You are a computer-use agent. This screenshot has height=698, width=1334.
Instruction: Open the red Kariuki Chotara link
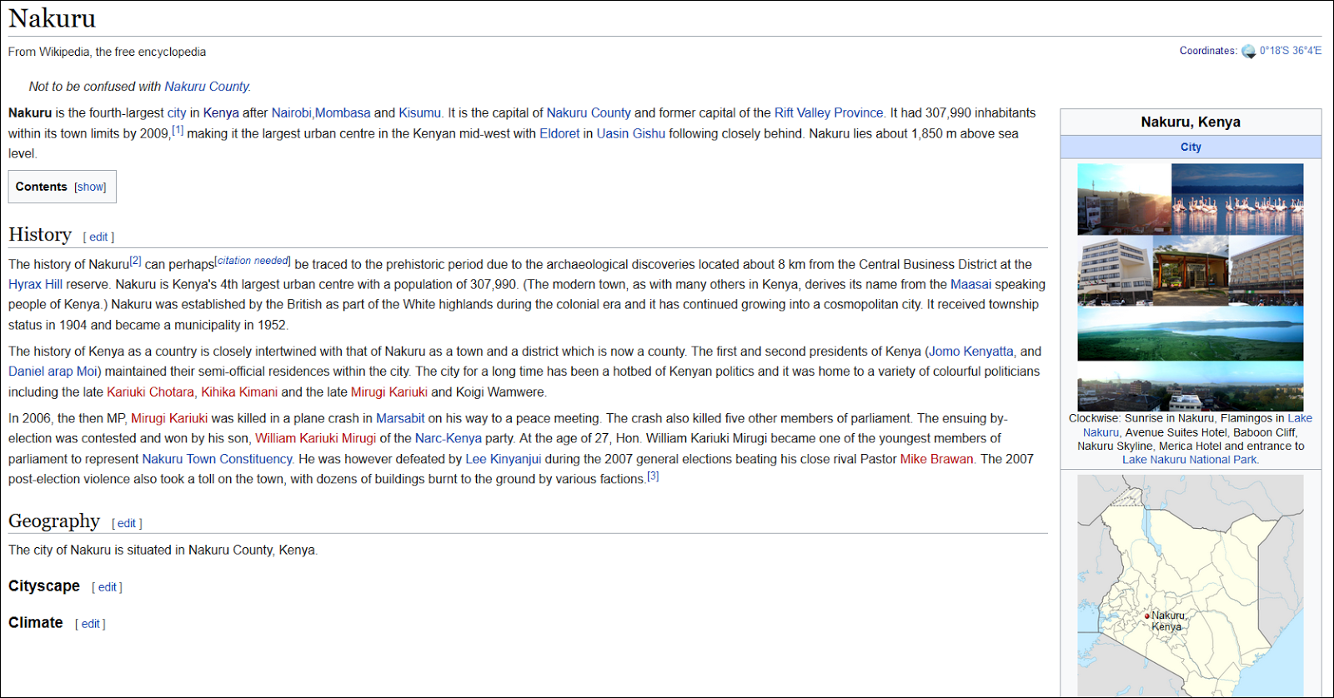150,392
